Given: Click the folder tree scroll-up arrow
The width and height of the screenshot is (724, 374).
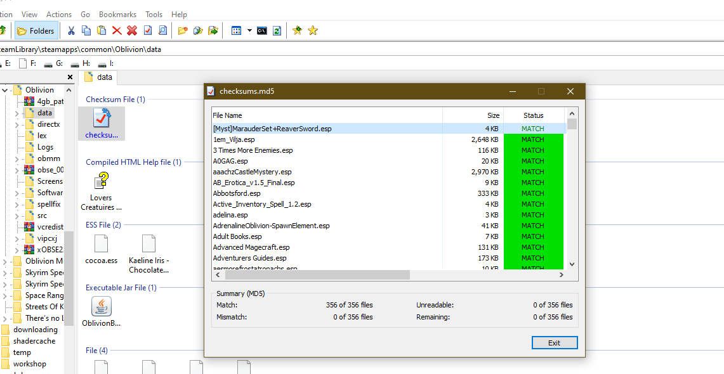Looking at the screenshot, I should pos(69,90).
